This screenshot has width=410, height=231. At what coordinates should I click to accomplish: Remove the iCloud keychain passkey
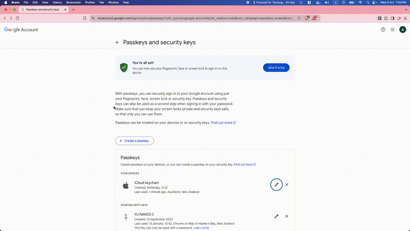coord(287,185)
